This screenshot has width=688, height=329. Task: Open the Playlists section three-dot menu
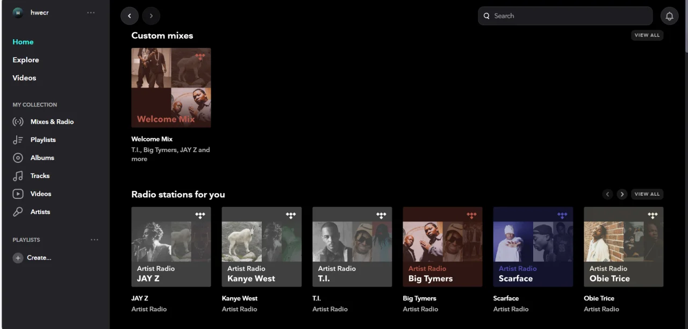[95, 240]
